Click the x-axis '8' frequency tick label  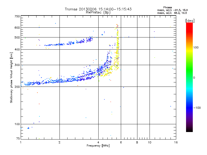[x=137, y=142]
